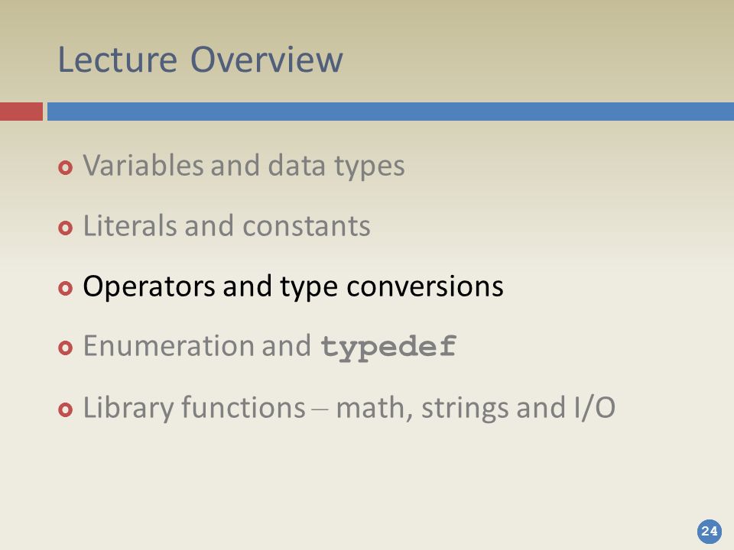Click bullet icon beside Variables and data types
734x550 pixels.
66,167
